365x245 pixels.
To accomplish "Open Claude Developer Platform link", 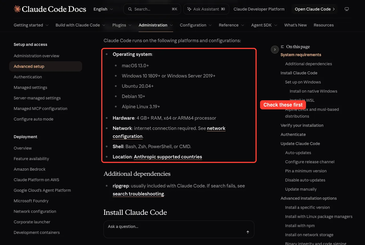I will click(259, 9).
